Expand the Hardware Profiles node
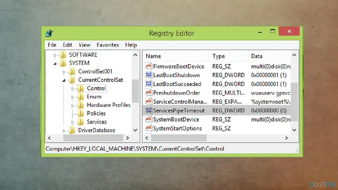Viewport: 338px width, 190px height. (x=73, y=106)
